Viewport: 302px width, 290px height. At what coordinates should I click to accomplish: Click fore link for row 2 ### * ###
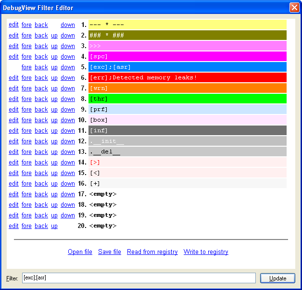[26, 35]
